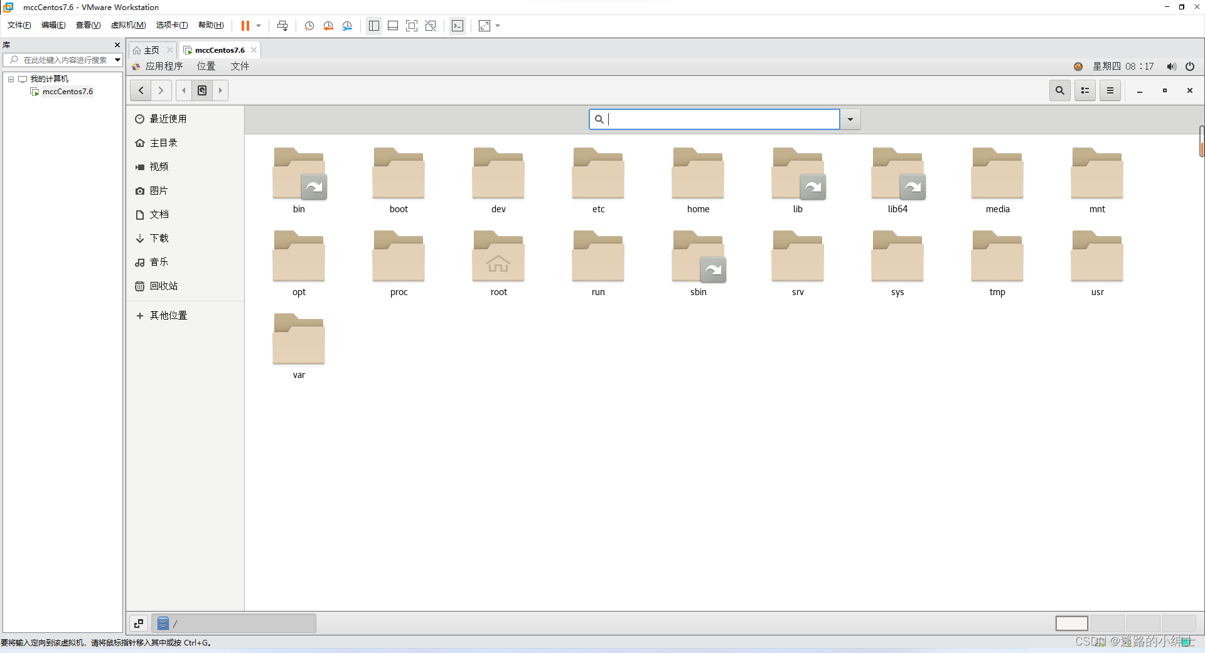Click the stretch guest display icon

click(x=485, y=26)
